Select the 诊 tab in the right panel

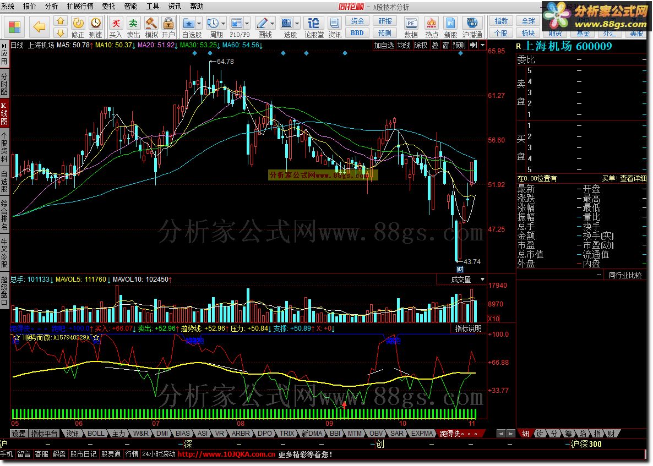pos(540,434)
